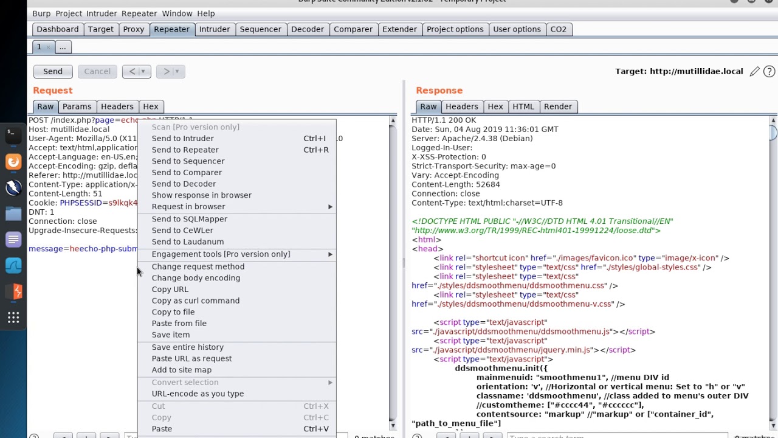
Task: Switch response view to Render
Action: point(558,106)
